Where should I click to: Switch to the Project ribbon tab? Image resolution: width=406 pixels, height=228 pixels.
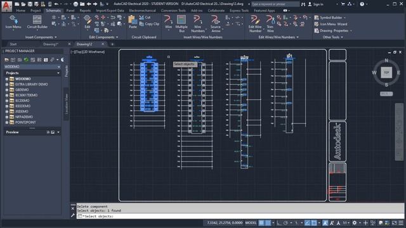[x=36, y=11]
